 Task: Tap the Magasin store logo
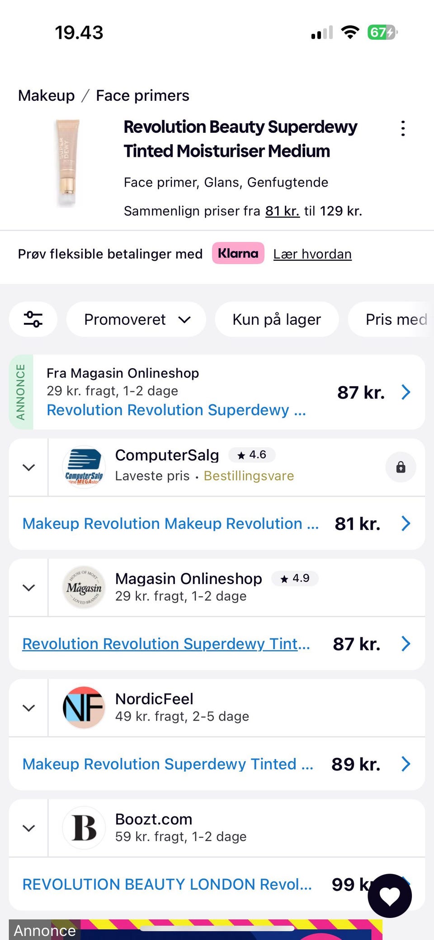click(x=84, y=587)
